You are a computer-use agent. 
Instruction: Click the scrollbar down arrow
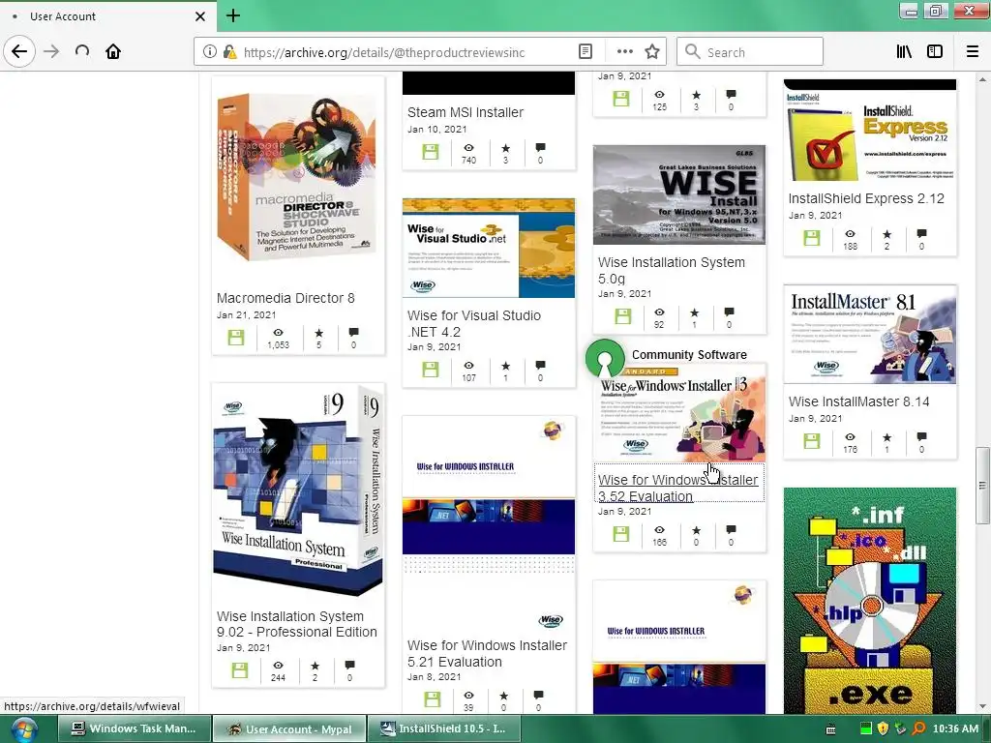click(x=982, y=707)
